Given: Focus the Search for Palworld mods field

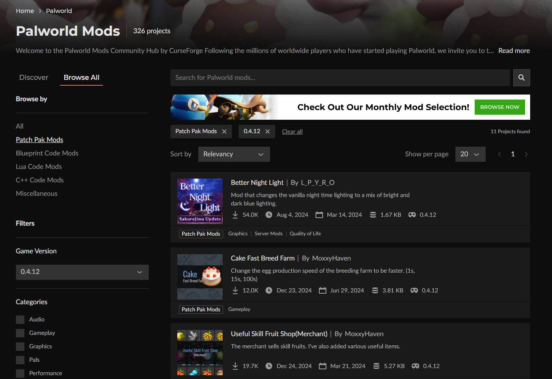Looking at the screenshot, I should [340, 78].
